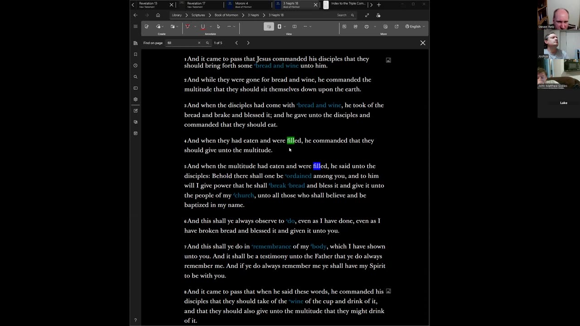Click the Home icon in navigation bar

point(158,15)
